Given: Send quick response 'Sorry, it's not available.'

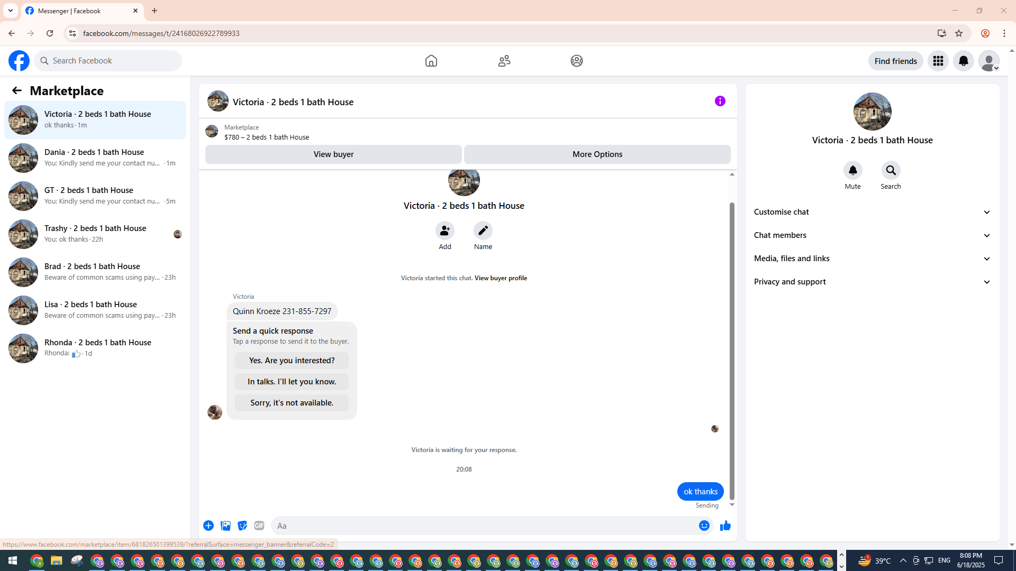Looking at the screenshot, I should pos(292,403).
